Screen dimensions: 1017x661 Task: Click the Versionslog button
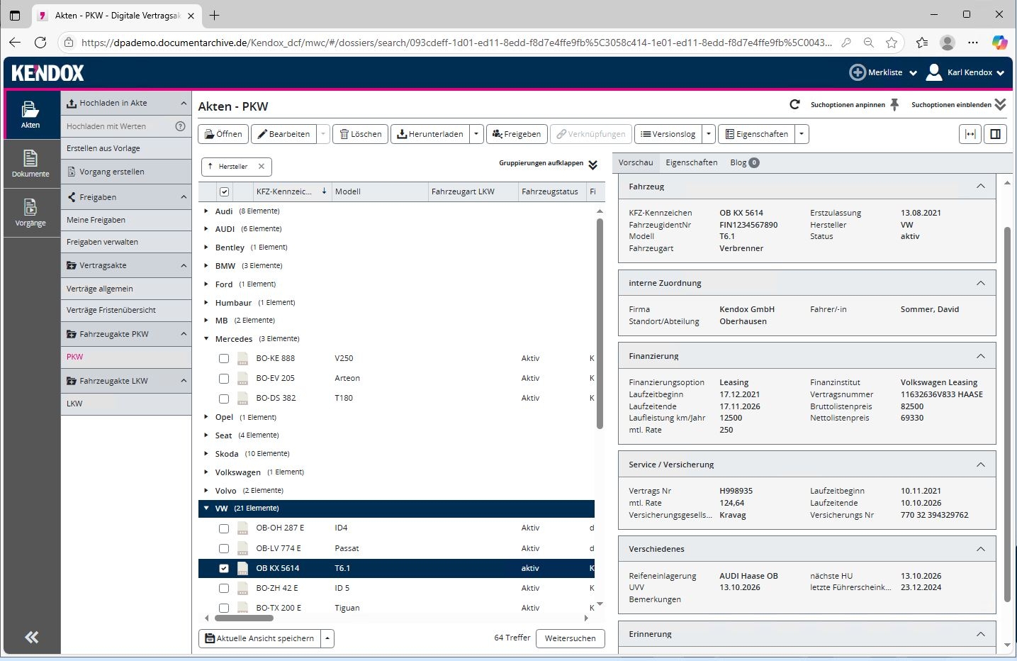pyautogui.click(x=668, y=134)
